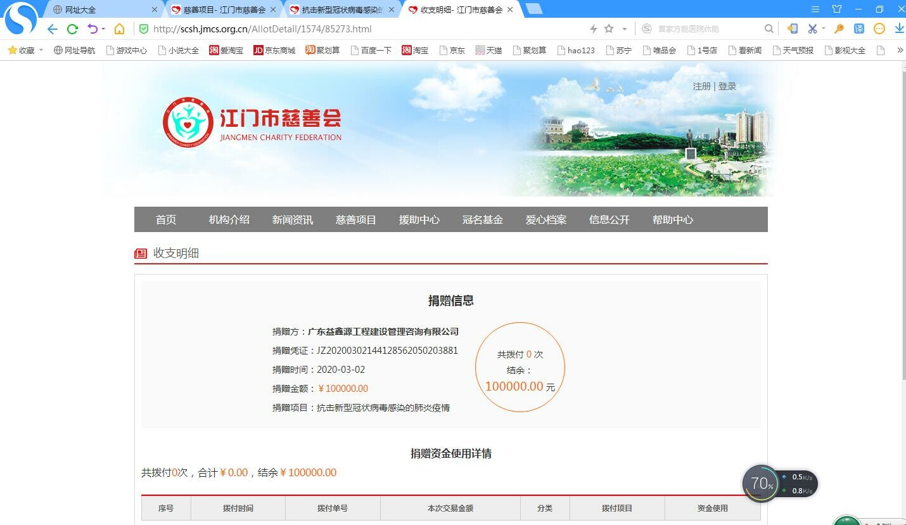This screenshot has height=525, width=906.
Task: Show more bookmarks with the double chevron
Action: point(899,50)
